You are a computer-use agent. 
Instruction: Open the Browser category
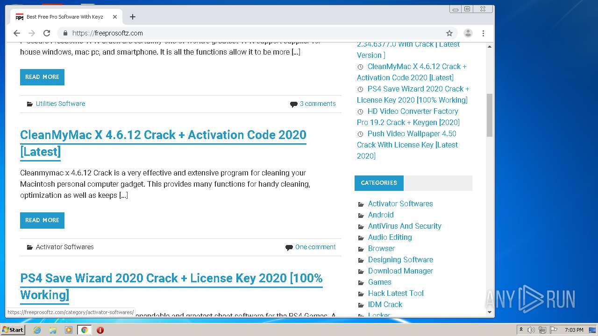click(x=381, y=248)
